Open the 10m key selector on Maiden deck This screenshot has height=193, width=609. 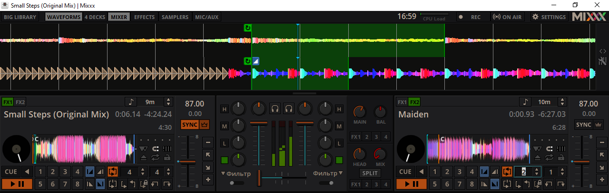(x=544, y=102)
